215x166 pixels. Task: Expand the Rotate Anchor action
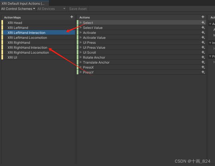81,57
